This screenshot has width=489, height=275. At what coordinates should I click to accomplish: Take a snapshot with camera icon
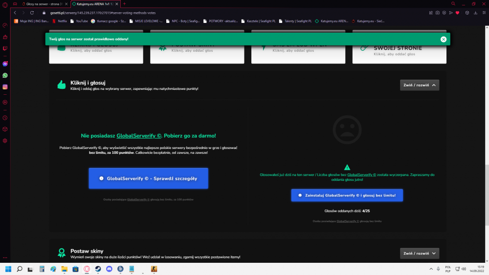pyautogui.click(x=438, y=13)
